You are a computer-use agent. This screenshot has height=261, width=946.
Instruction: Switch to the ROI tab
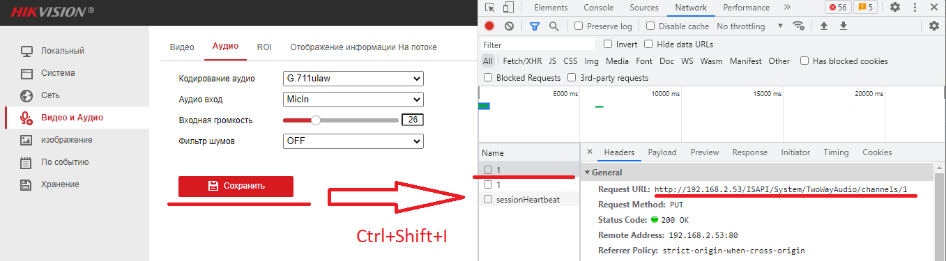264,47
